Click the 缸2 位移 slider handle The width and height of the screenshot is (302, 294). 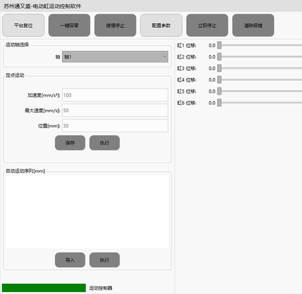click(219, 57)
